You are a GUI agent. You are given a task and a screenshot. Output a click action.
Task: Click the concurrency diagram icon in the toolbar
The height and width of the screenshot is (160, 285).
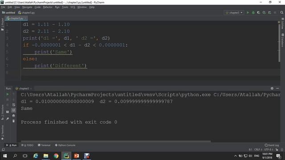[x=269, y=12]
